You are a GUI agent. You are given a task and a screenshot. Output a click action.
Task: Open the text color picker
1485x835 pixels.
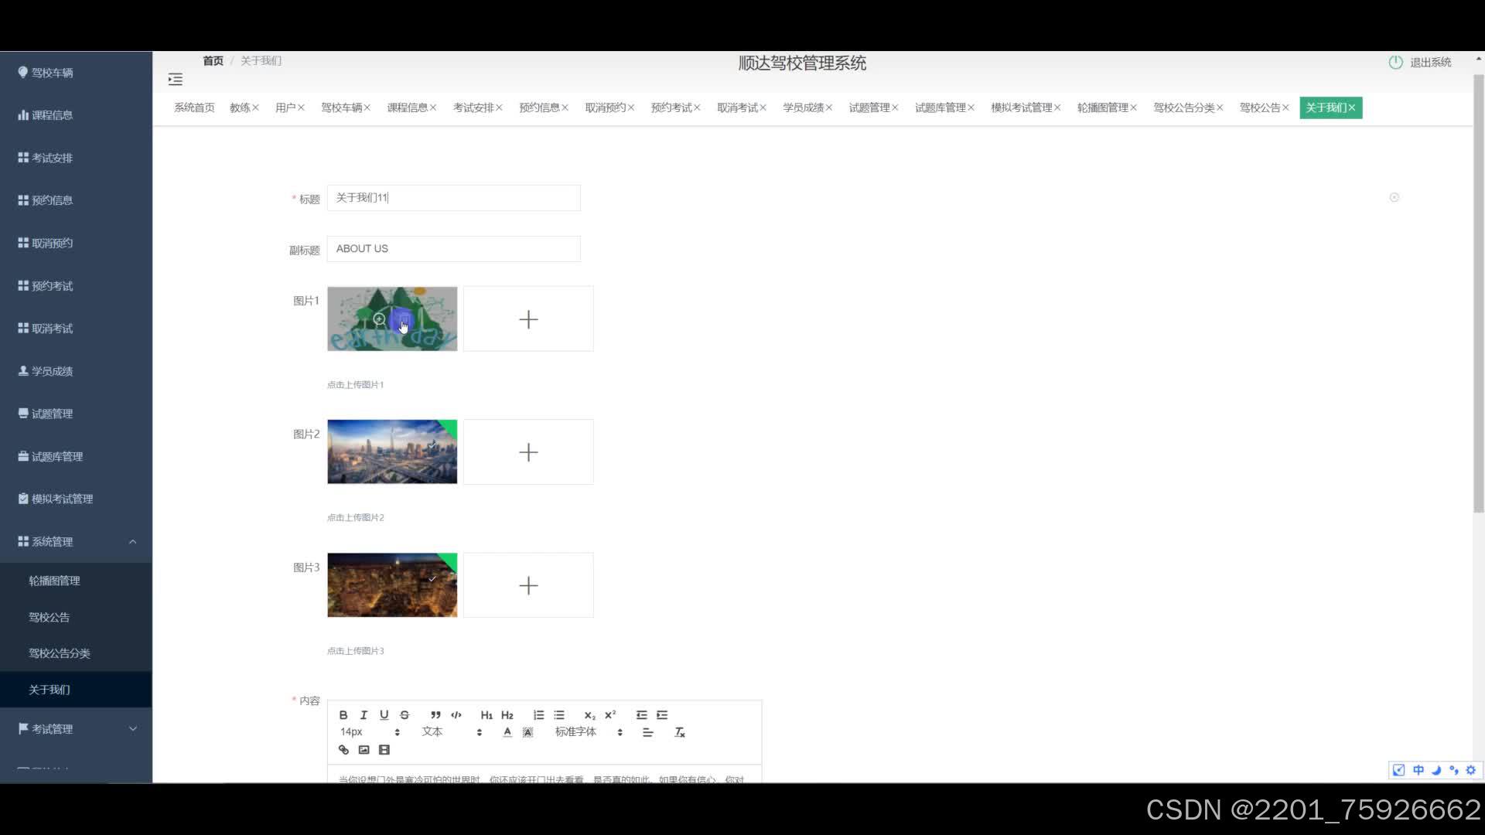(507, 732)
